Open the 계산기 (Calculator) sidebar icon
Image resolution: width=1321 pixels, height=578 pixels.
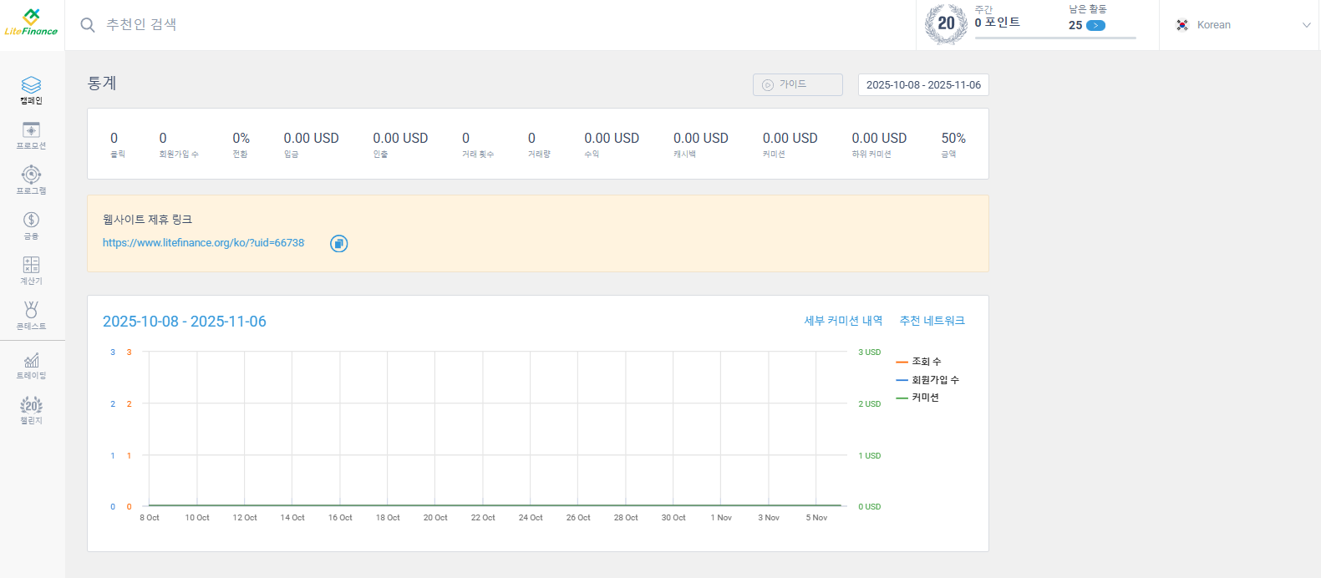tap(31, 271)
